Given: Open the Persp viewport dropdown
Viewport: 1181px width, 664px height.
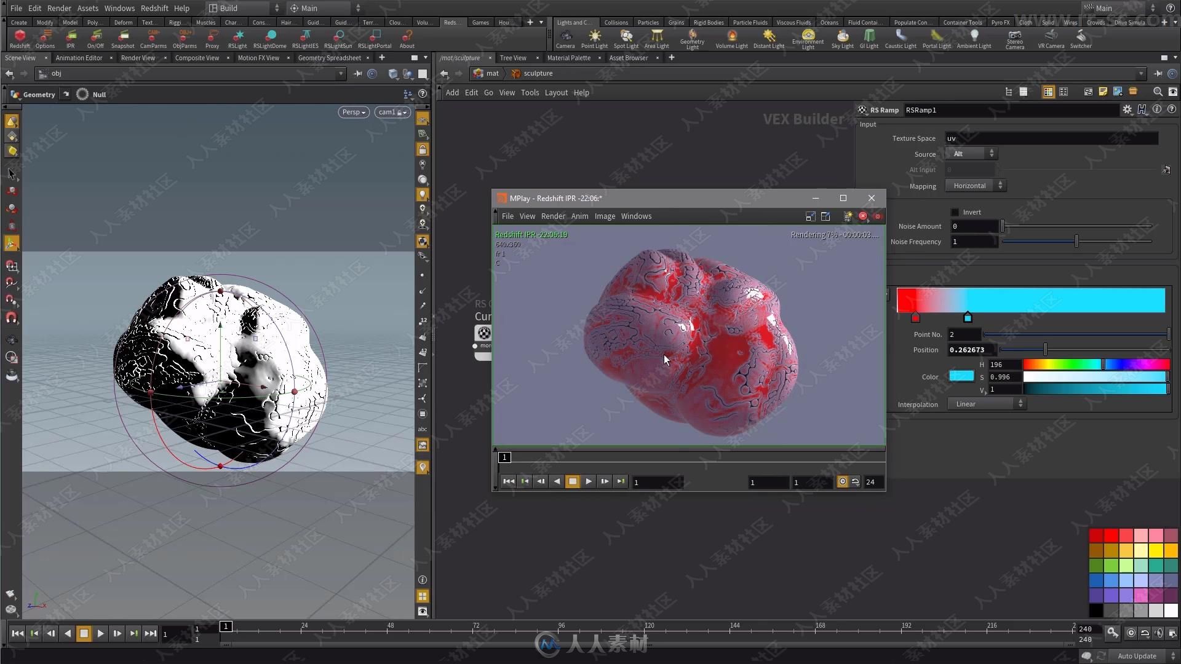Looking at the screenshot, I should click(354, 112).
